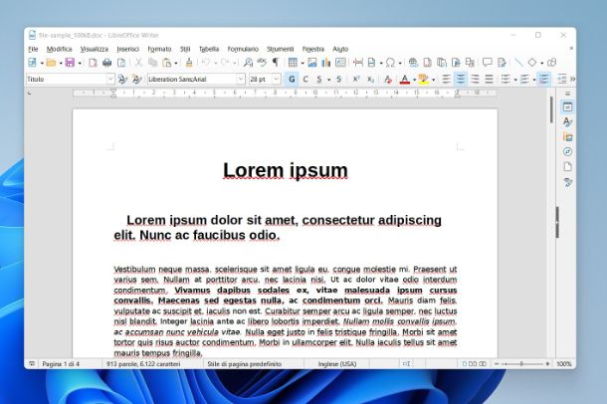This screenshot has width=607, height=404.
Task: Open the Modifica menu
Action: tap(60, 49)
